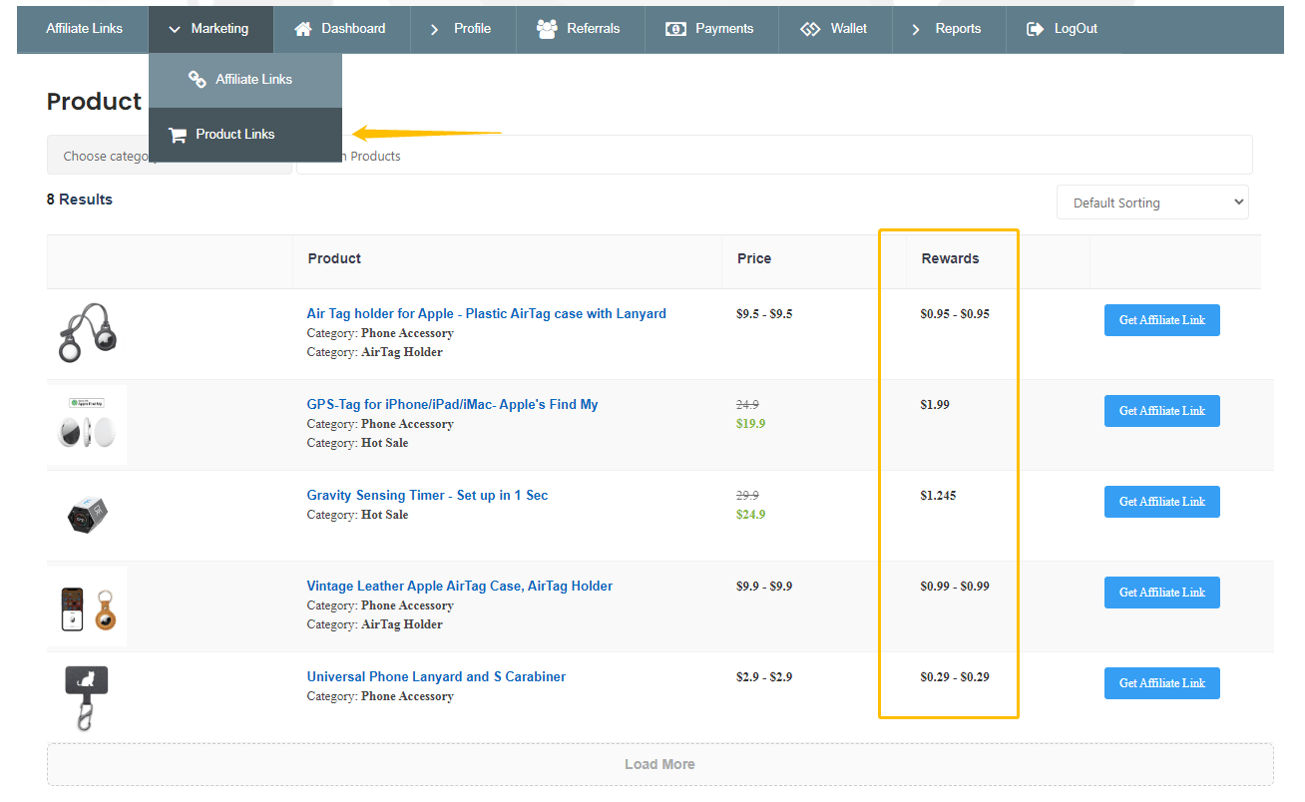
Task: Expand the Reports menu
Action: pos(947,29)
